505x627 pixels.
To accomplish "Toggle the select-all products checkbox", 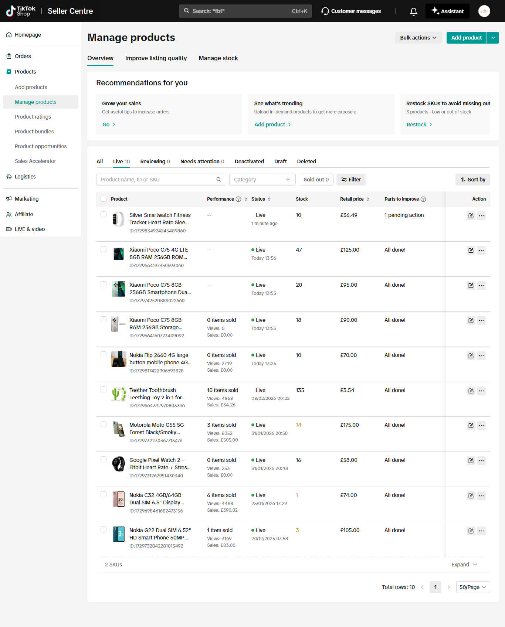I will 104,199.
